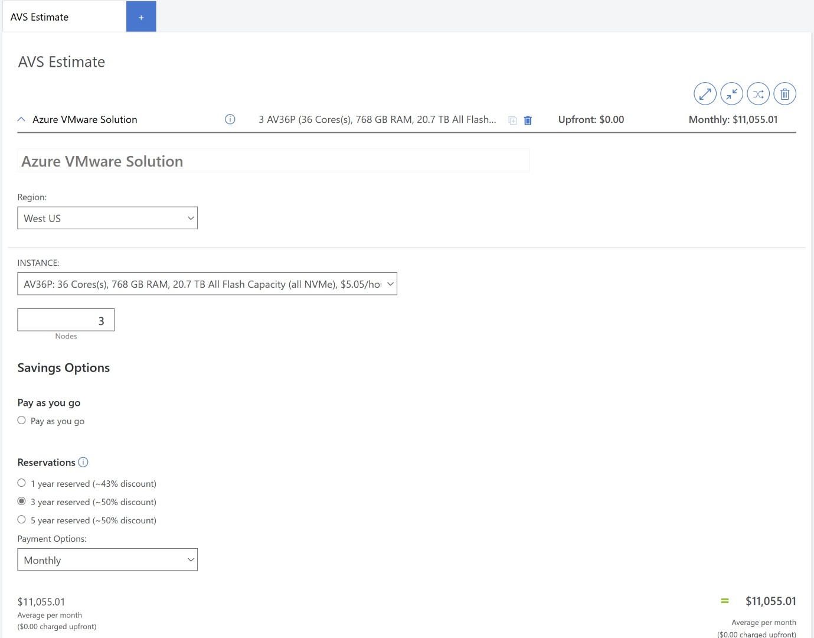Select 1 year reserved option
814x638 pixels.
[22, 483]
